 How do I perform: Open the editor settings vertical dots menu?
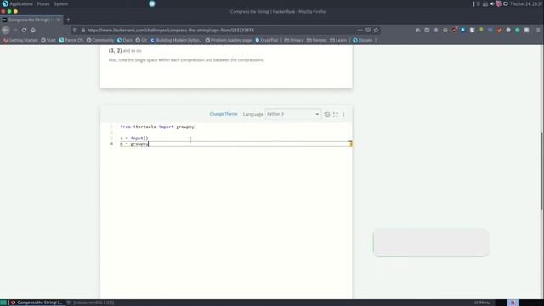tap(343, 115)
